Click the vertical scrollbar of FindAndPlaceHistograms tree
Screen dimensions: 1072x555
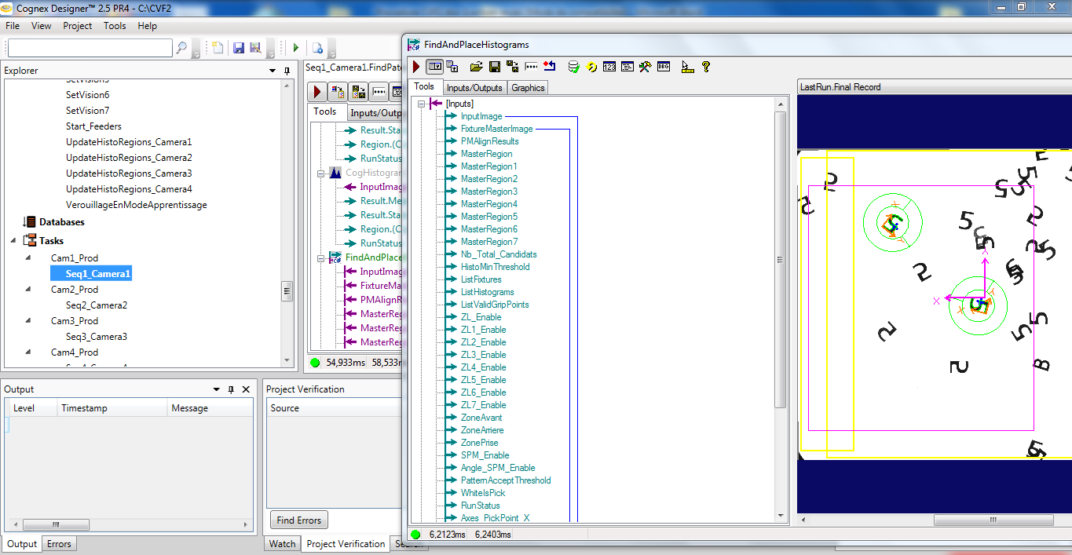coord(780,260)
